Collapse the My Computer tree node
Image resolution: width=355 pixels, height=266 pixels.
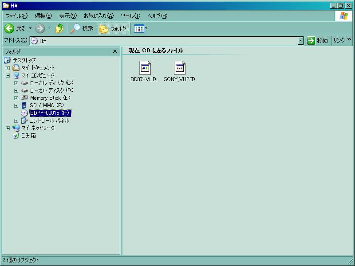point(8,75)
